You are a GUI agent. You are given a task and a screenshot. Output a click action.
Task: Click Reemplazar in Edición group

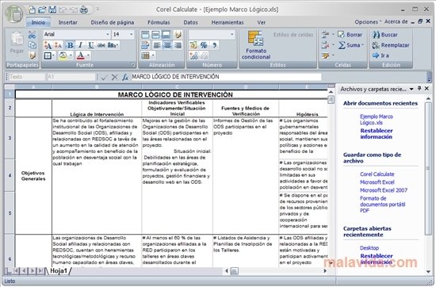point(391,45)
